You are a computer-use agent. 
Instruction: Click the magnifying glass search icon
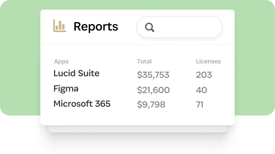[150, 27]
